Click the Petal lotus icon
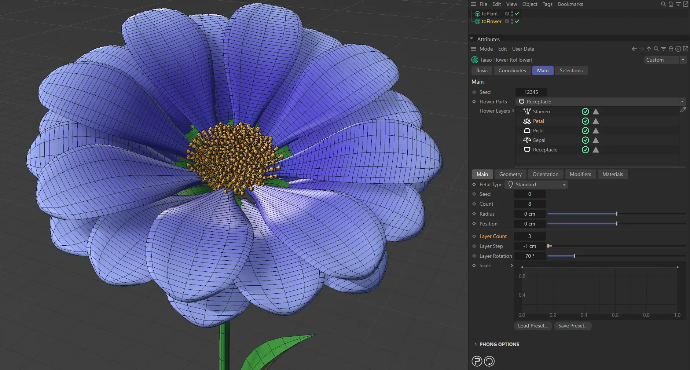This screenshot has height=370, width=690. [x=527, y=121]
